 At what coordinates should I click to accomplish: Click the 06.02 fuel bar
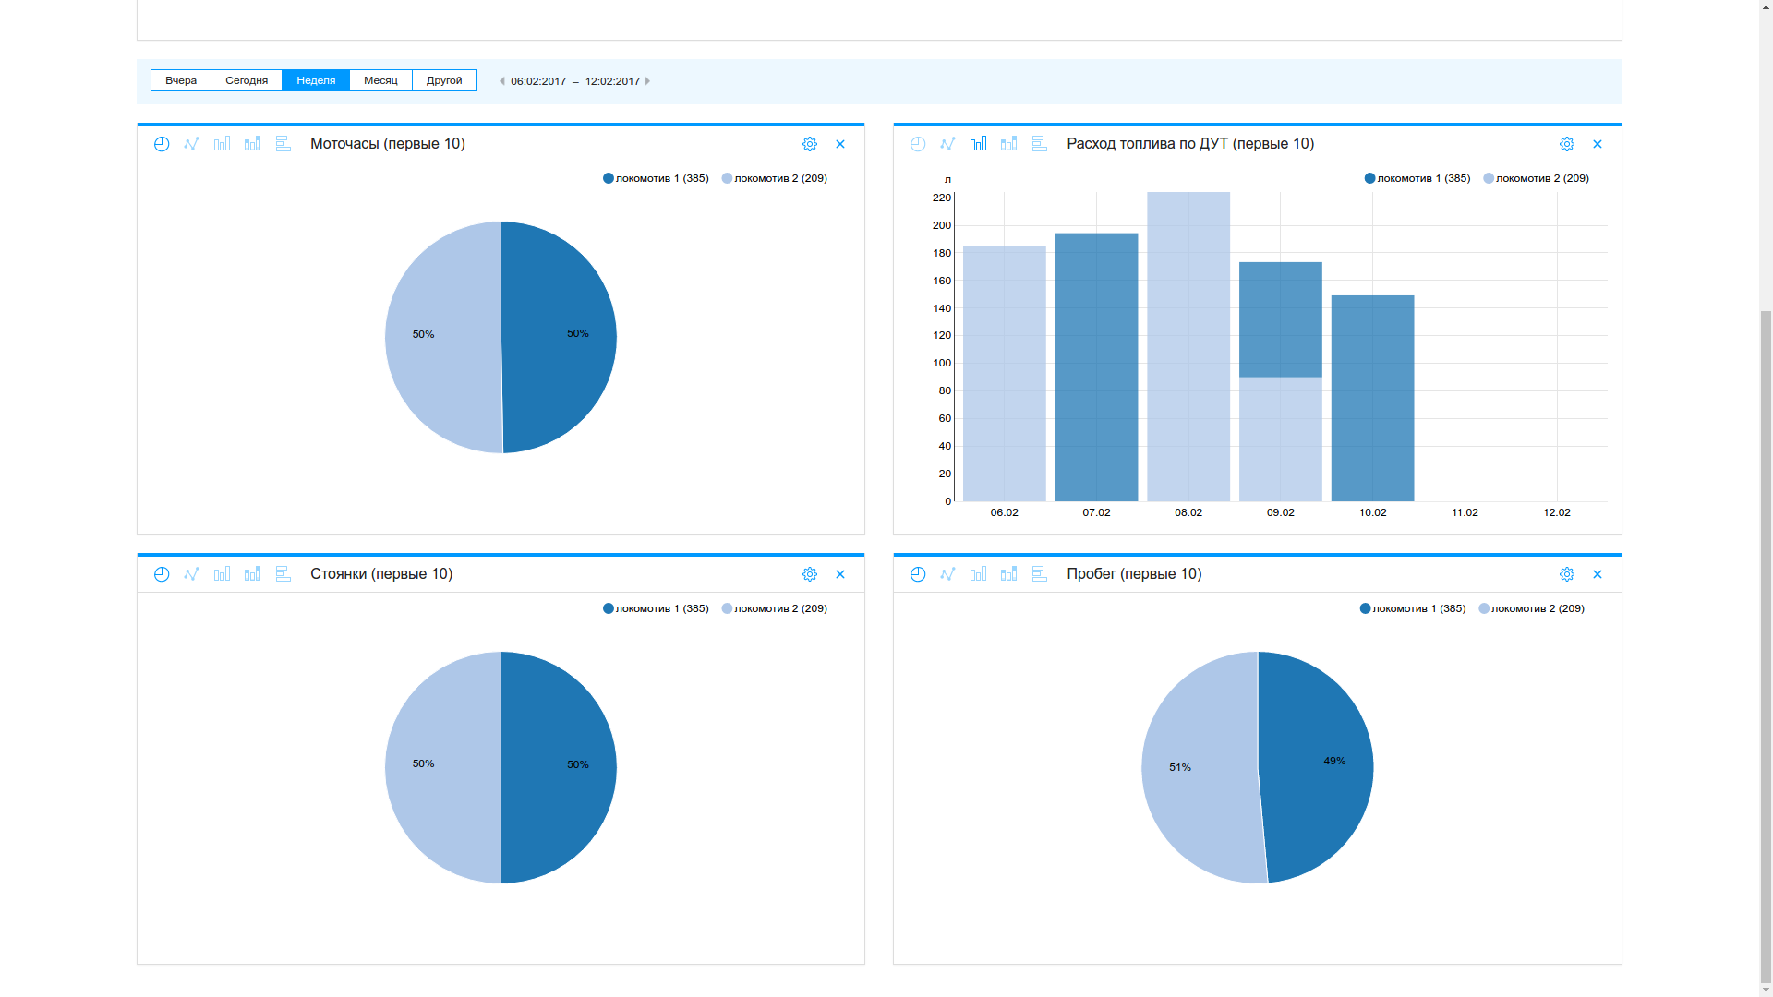(x=1005, y=374)
